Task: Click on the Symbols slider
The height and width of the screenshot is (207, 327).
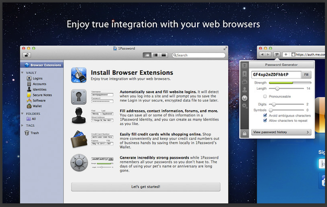Action: click(286, 110)
